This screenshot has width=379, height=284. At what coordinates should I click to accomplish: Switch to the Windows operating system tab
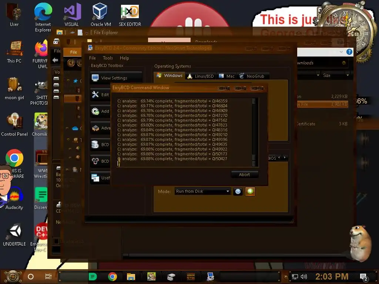click(170, 75)
